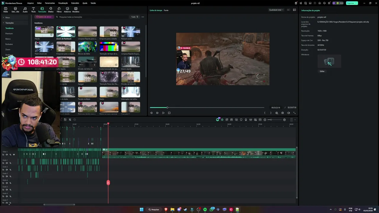
Task: Open the Modelos tab
Action: (x=76, y=10)
